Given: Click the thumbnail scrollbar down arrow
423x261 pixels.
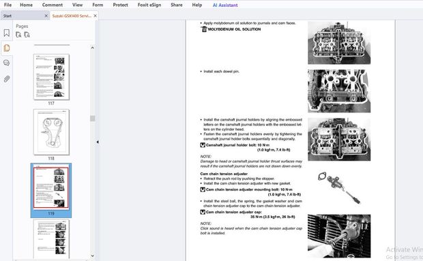Looking at the screenshot, I should pos(93,256).
